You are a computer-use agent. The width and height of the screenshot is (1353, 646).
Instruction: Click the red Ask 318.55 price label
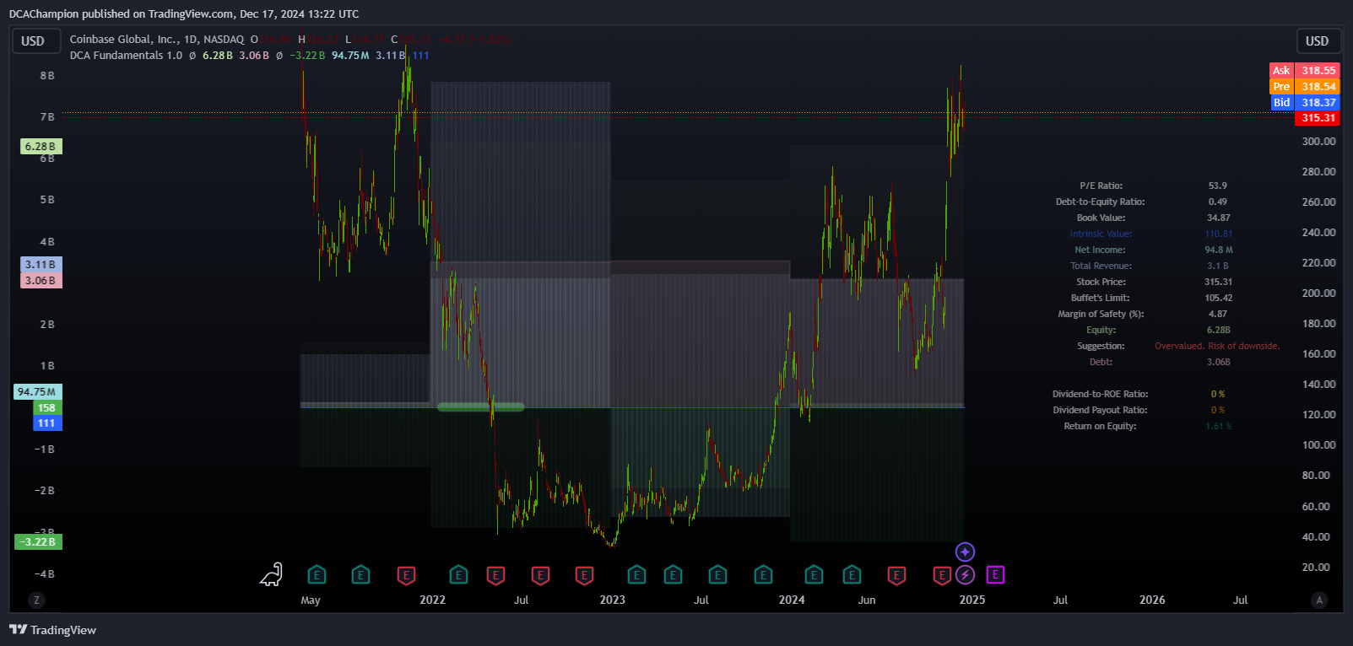[1305, 71]
